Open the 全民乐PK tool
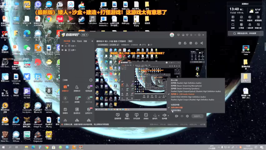 pos(89,111)
